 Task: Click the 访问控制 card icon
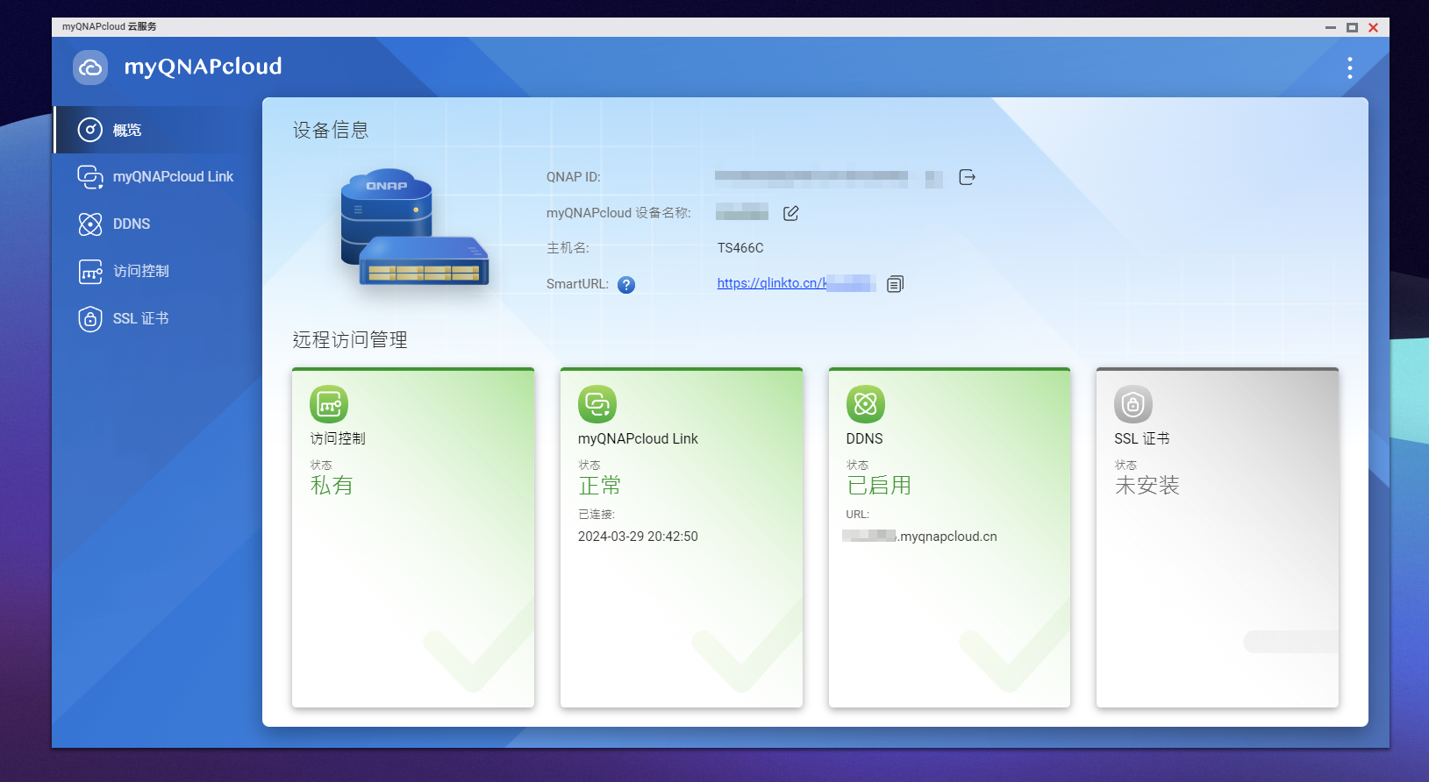tap(329, 404)
